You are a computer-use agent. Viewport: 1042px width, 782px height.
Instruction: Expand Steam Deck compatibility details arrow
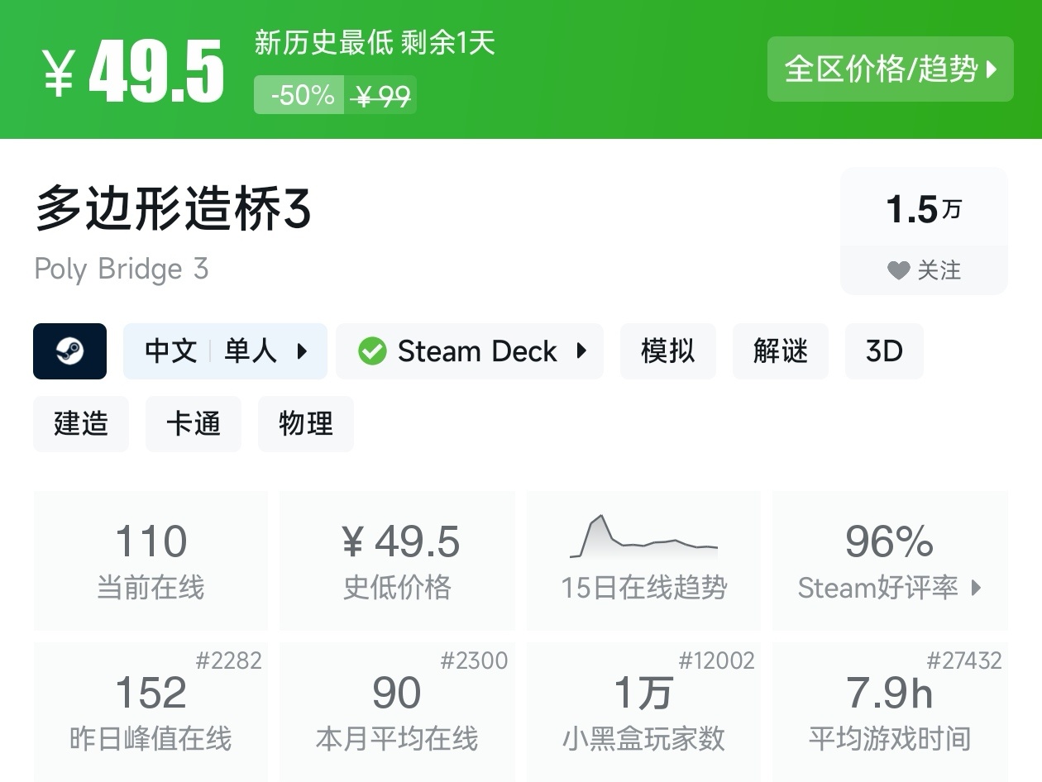581,351
